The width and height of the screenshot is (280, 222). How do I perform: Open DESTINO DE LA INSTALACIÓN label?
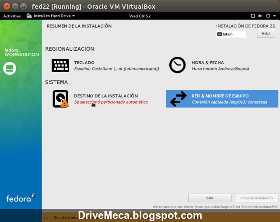coord(106,96)
